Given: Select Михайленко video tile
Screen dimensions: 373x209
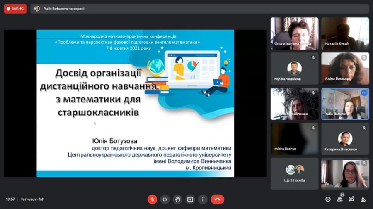Looking at the screenshot, I should pos(294,104).
